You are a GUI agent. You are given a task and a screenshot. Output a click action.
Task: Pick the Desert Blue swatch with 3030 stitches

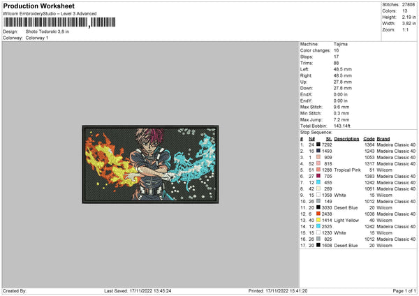click(318, 207)
